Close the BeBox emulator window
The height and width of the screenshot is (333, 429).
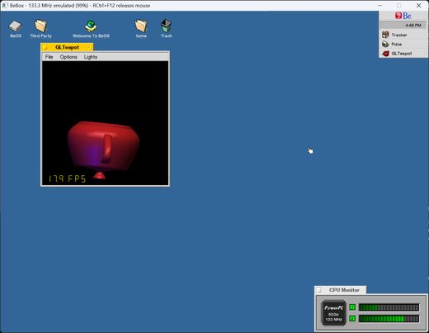click(418, 5)
